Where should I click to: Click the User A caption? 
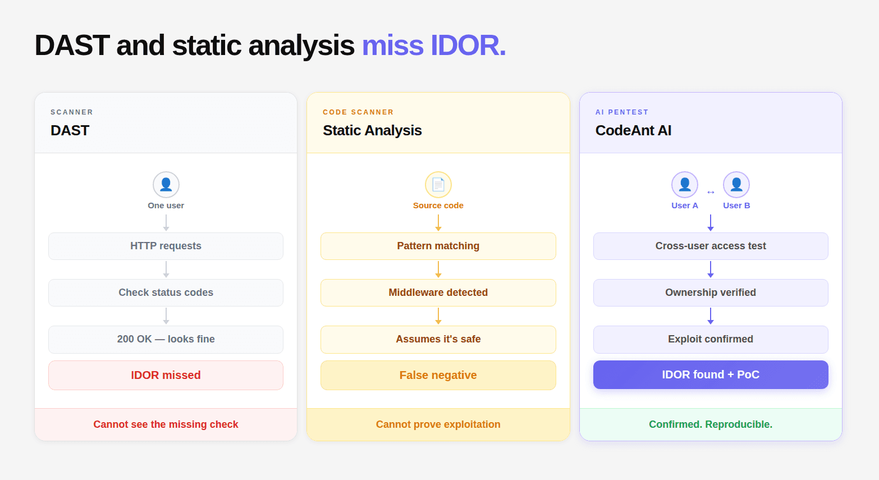tap(685, 205)
